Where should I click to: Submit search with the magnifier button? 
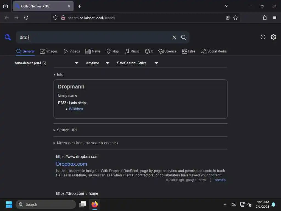(183, 37)
